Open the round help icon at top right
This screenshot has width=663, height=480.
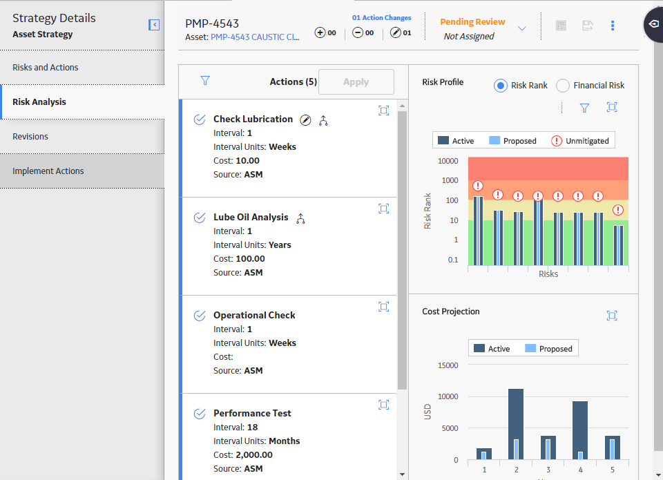(x=654, y=24)
